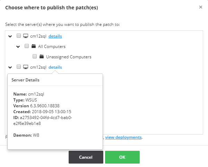Click the computer icon of first cm12sql server
208x167 pixels.
click(25, 36)
